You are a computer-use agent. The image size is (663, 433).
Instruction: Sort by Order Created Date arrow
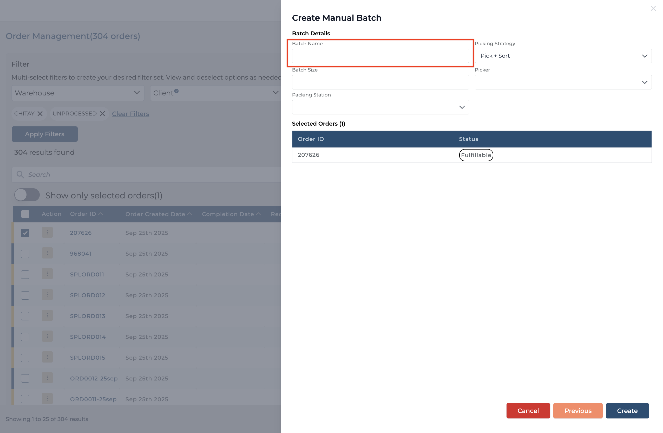(190, 214)
